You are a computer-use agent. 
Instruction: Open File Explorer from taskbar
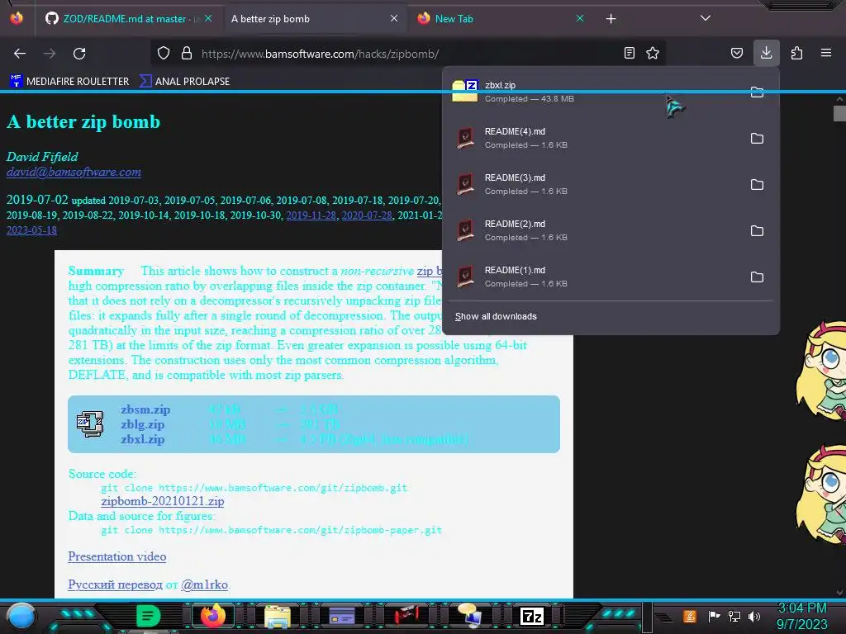coord(278,616)
